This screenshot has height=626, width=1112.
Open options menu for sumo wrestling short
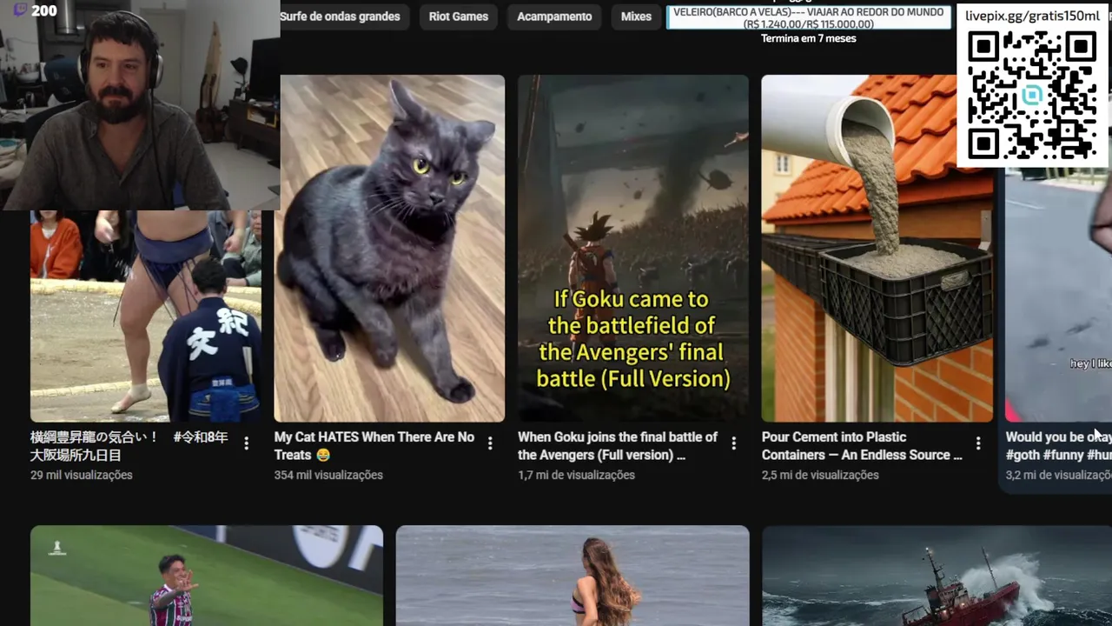246,443
